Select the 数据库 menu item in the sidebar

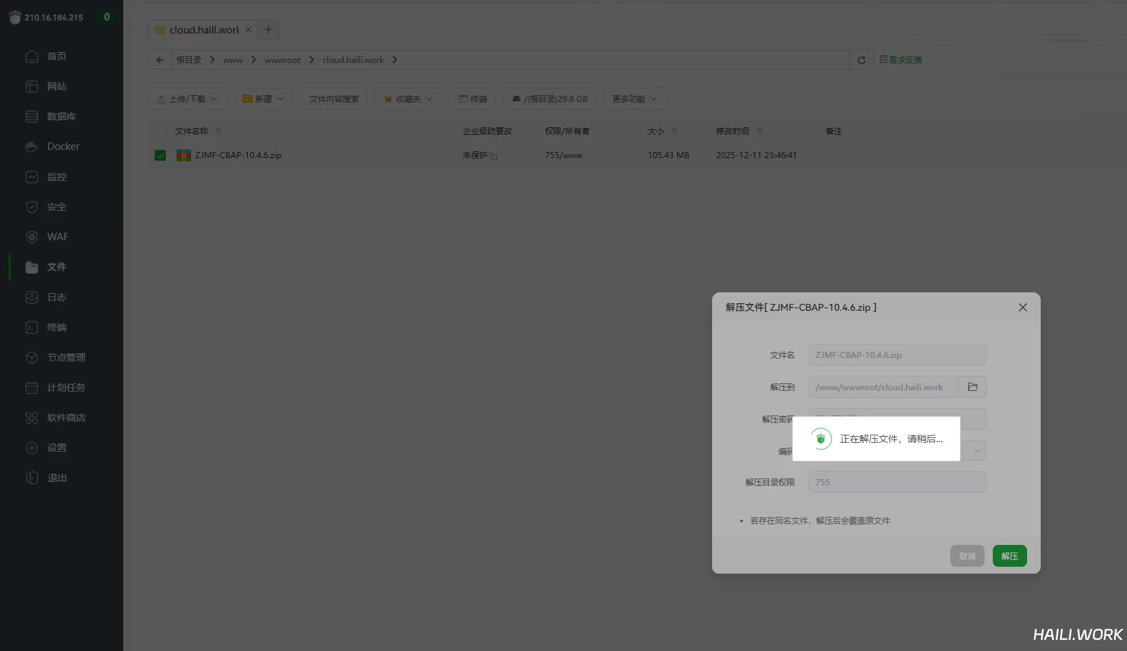coord(61,116)
